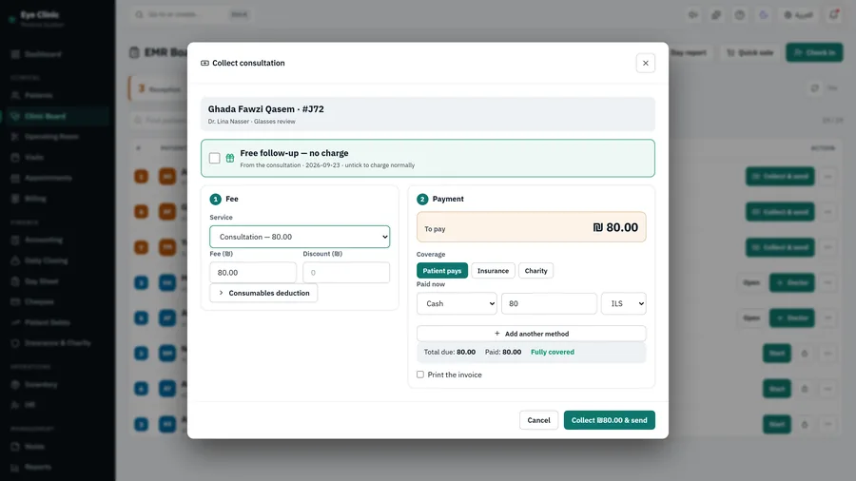
Task: Click the Eye Clinic logo in the sidebar
Action: tap(12, 19)
